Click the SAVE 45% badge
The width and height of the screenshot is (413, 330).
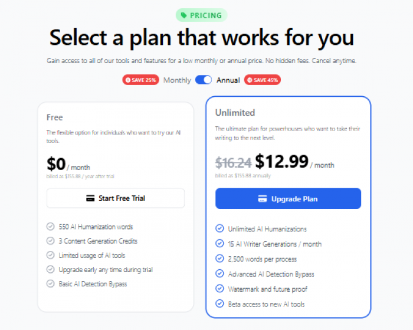pyautogui.click(x=263, y=80)
